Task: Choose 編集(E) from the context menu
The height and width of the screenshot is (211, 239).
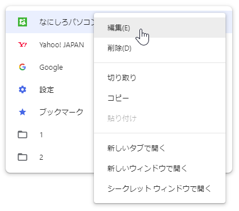Action: pos(160,28)
